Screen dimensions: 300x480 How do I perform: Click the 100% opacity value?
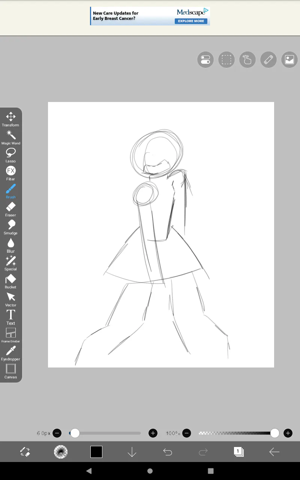(x=173, y=433)
